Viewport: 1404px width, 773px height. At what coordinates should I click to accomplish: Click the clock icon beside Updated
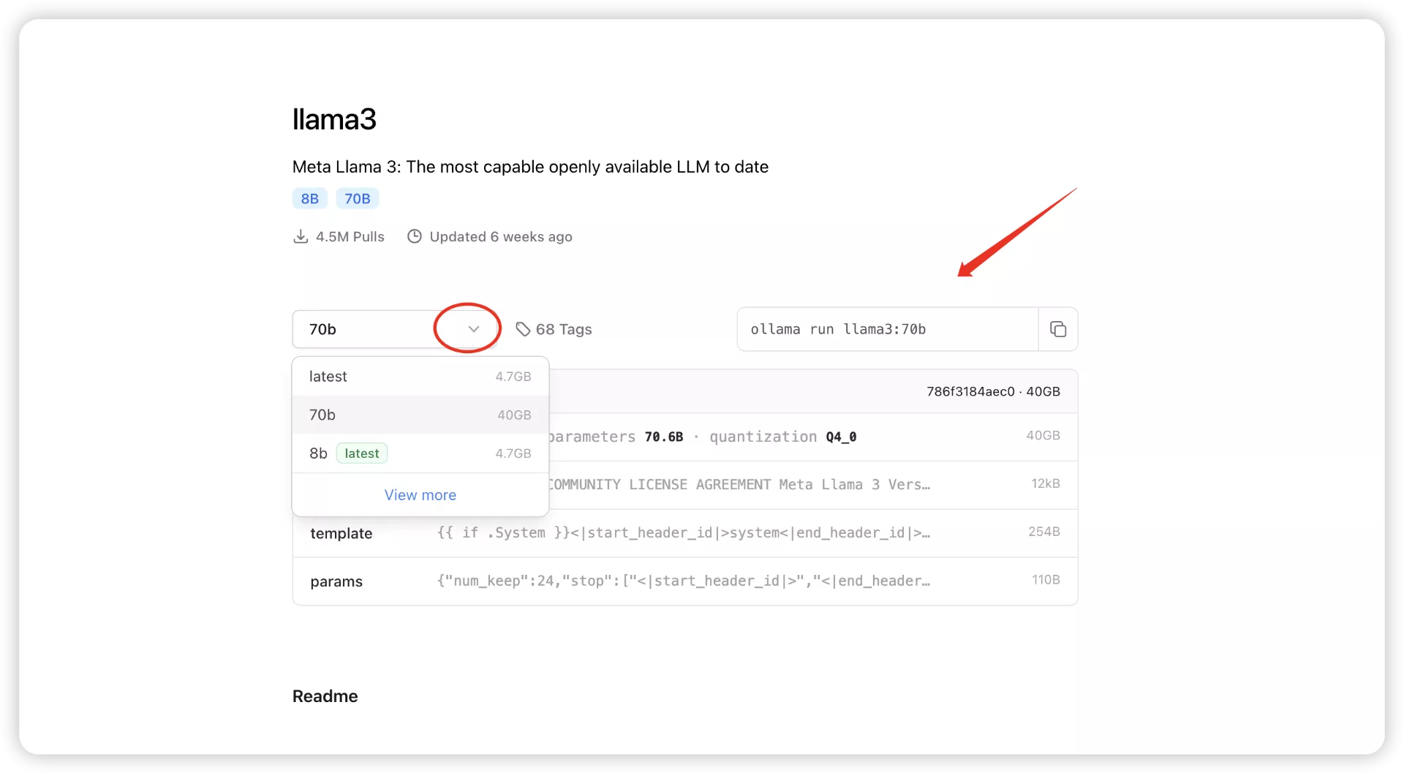415,236
